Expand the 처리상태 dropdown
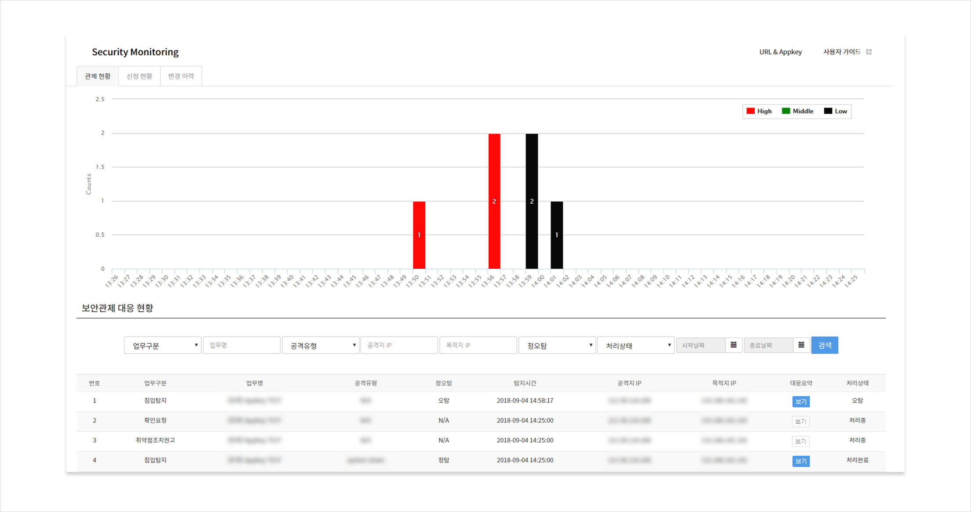 [x=636, y=345]
